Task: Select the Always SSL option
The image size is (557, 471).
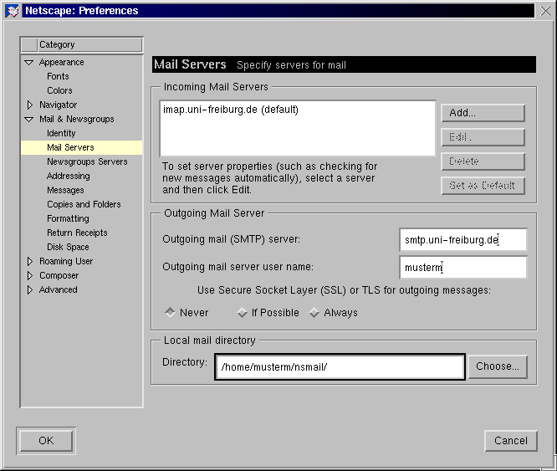Action: pyautogui.click(x=334, y=313)
